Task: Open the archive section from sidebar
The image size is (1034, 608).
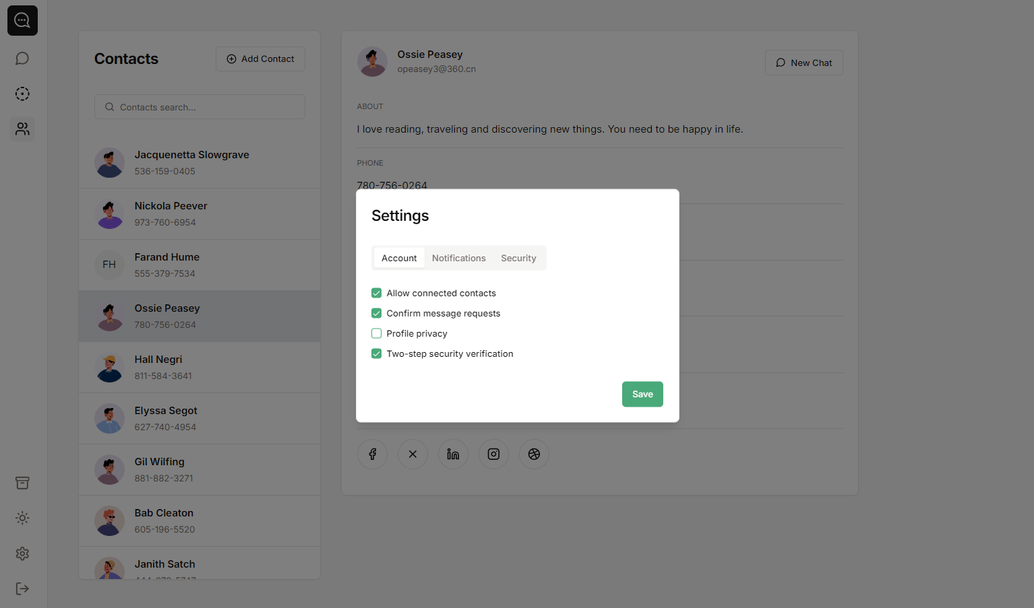Action: [x=22, y=483]
